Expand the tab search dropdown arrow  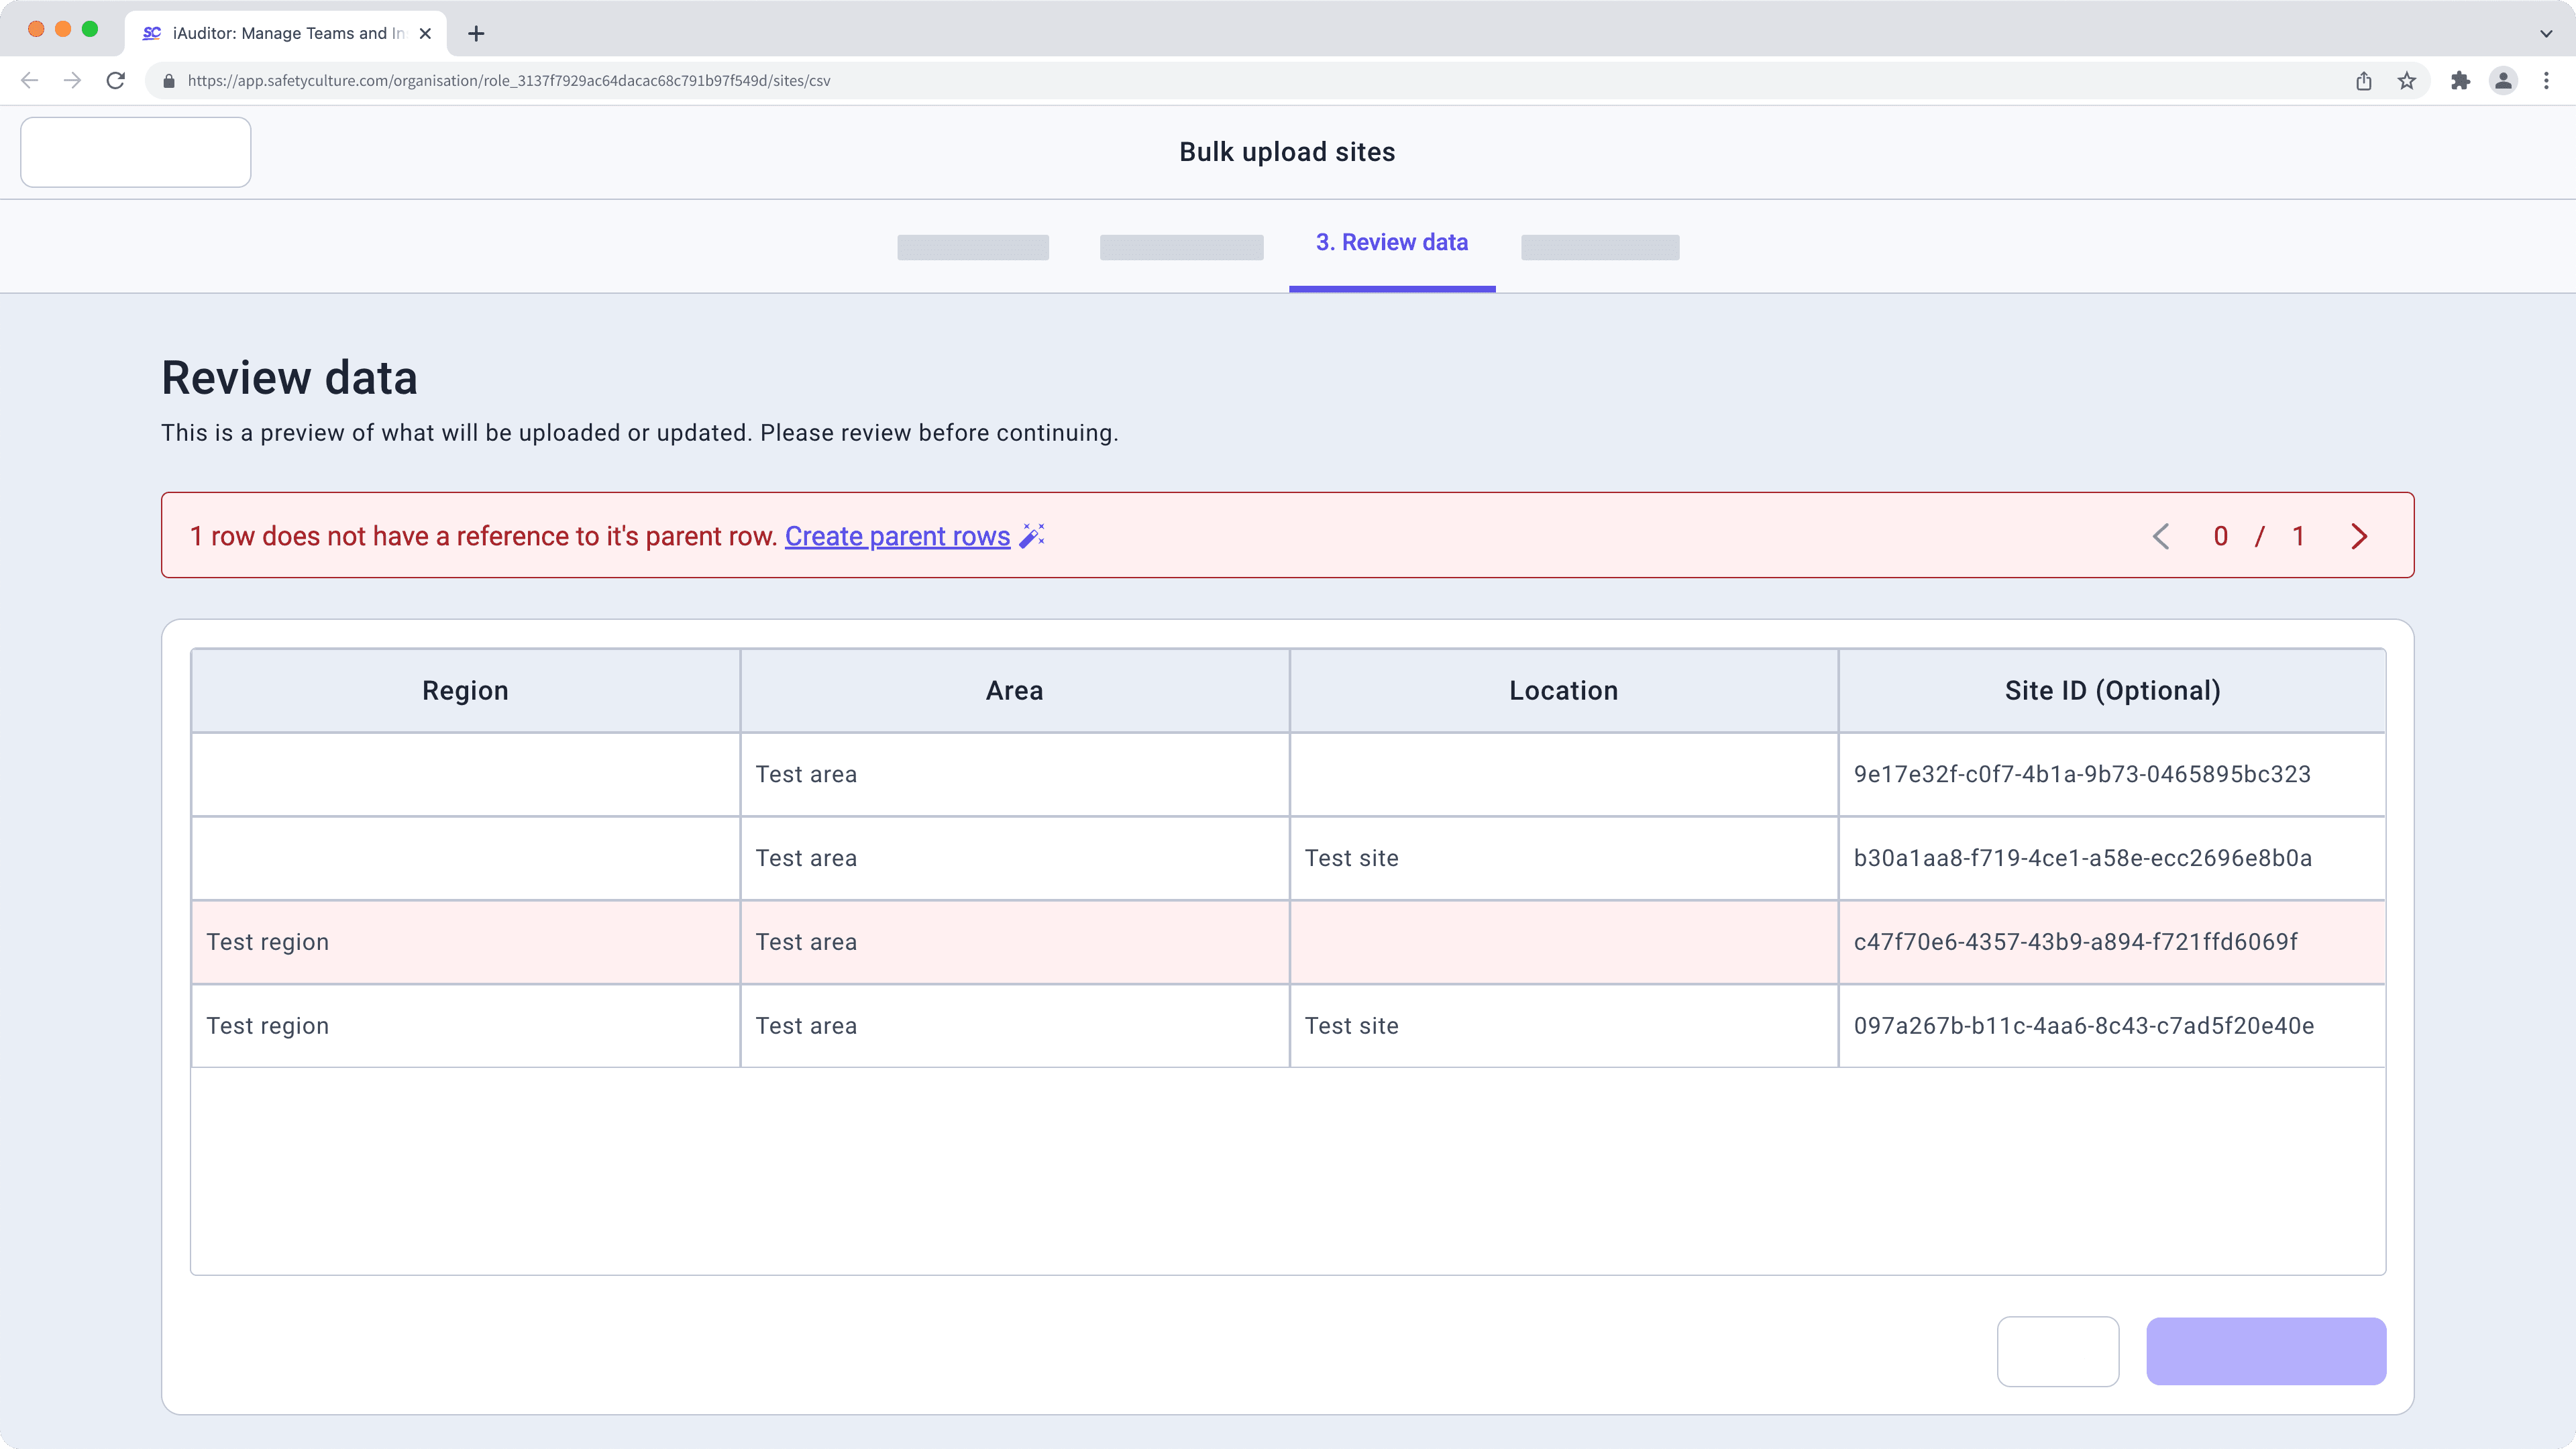click(2545, 33)
